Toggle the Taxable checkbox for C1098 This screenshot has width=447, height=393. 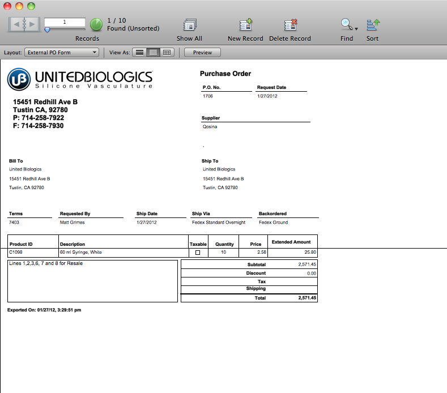(198, 253)
